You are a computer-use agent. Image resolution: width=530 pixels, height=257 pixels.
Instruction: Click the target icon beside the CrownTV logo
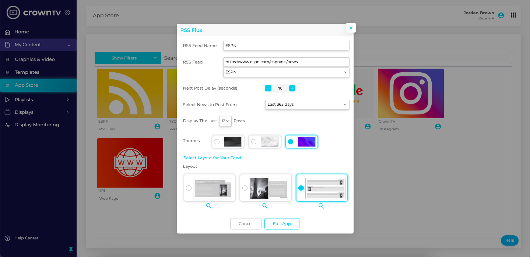(x=67, y=12)
